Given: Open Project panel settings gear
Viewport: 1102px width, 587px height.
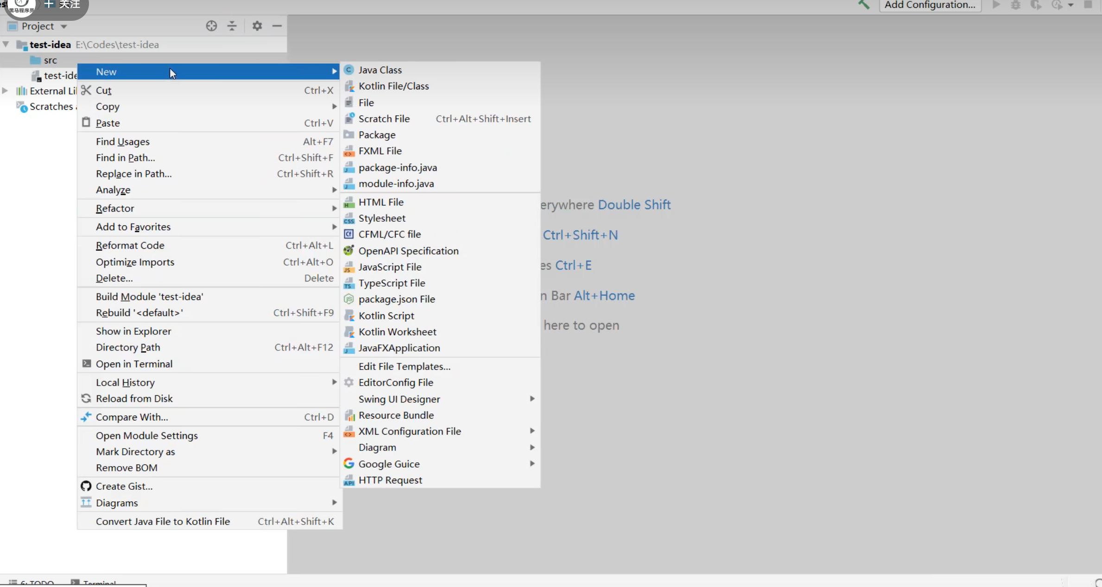Looking at the screenshot, I should click(x=257, y=26).
